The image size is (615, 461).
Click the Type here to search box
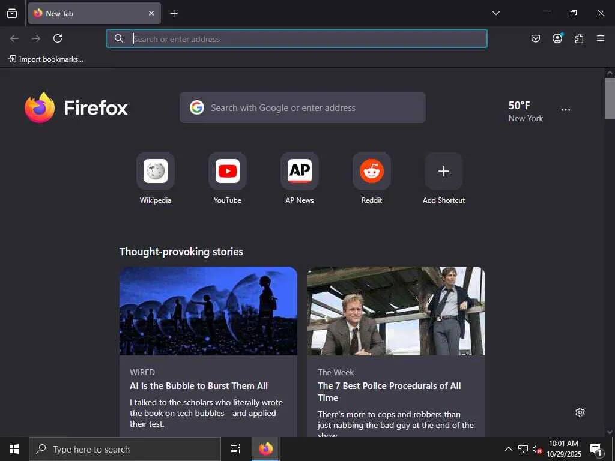125,449
